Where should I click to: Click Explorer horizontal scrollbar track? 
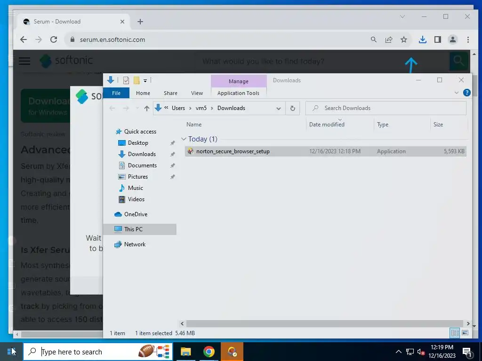click(x=325, y=323)
